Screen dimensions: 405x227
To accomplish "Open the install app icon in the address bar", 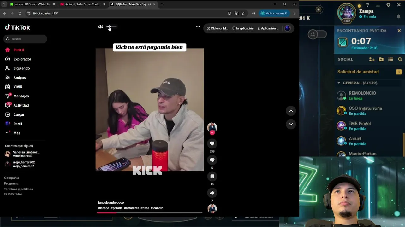I will point(229,13).
